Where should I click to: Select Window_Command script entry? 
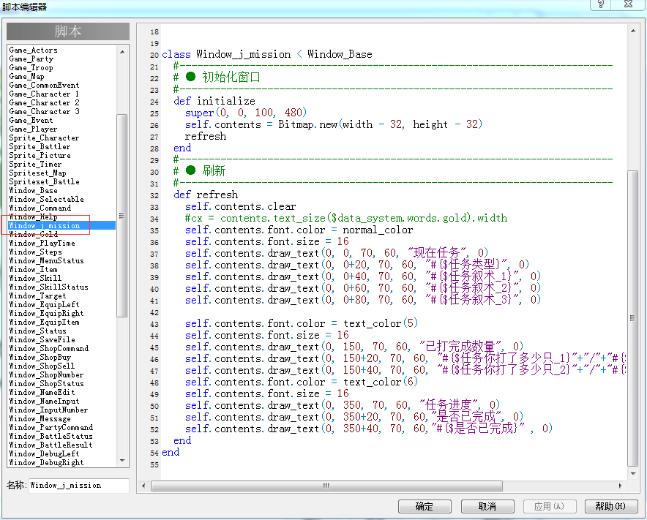coord(40,208)
